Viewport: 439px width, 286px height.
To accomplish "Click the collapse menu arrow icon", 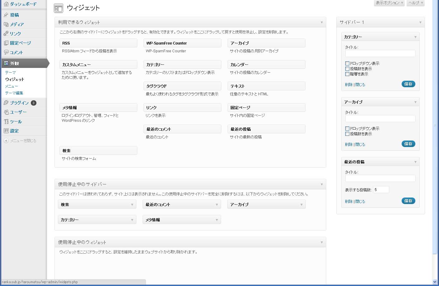I will point(6,141).
